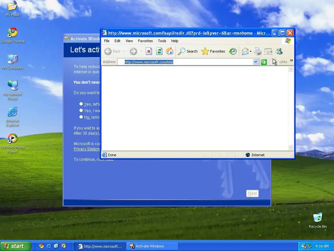The height and width of the screenshot is (251, 334).
Task: Click the "Done" status bar text
Action: click(112, 155)
